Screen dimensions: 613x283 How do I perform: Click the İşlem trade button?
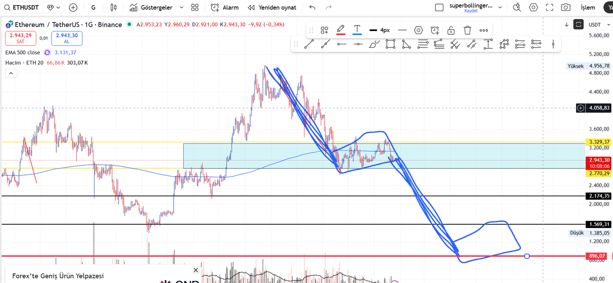coord(588,8)
